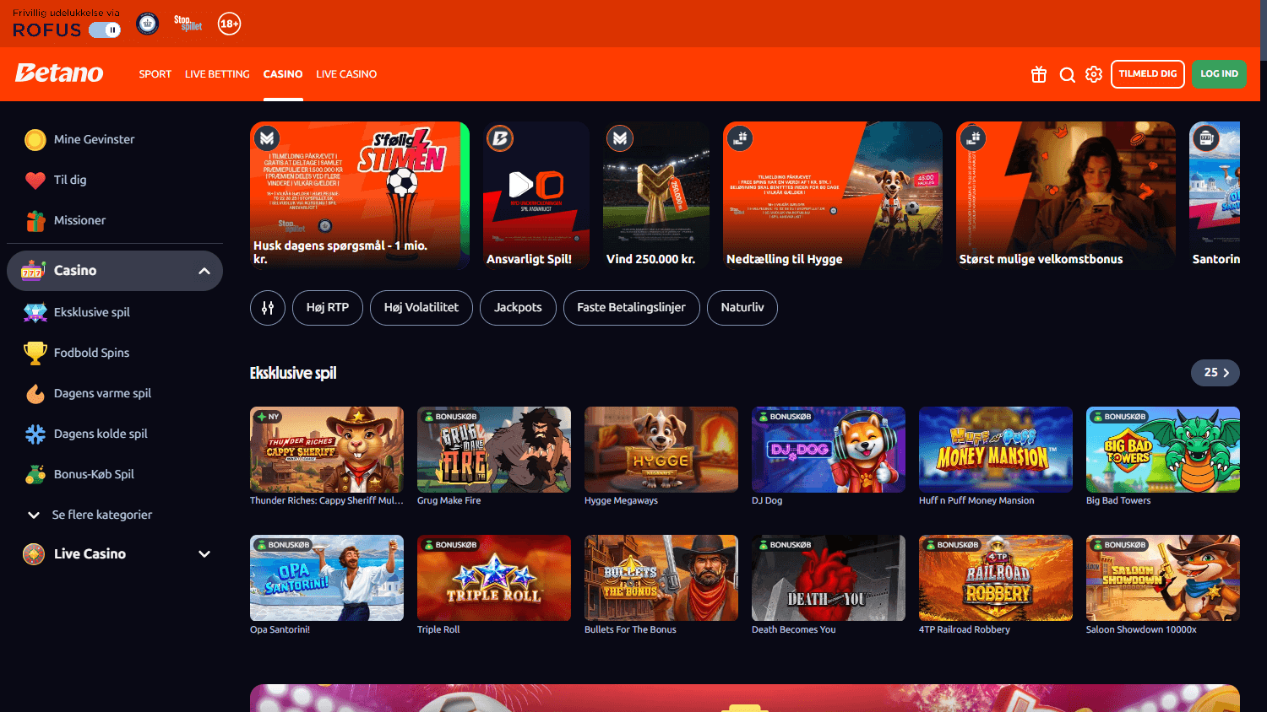Viewport: 1267px width, 712px height.
Task: Click the Til dig heart icon
Action: point(35,180)
